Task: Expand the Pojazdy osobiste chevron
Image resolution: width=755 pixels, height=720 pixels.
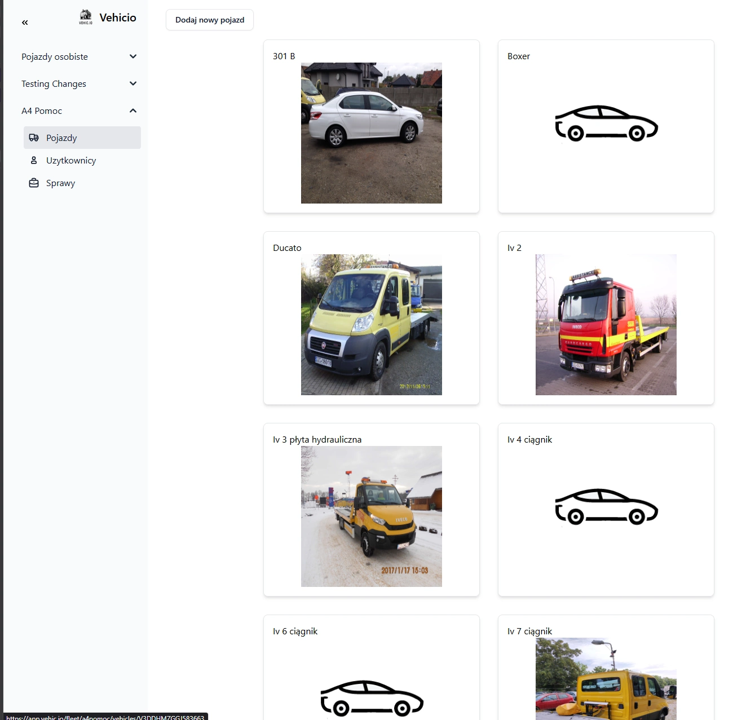Action: click(133, 56)
